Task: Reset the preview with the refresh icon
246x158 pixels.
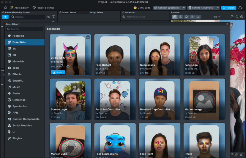Action: [x=237, y=17]
